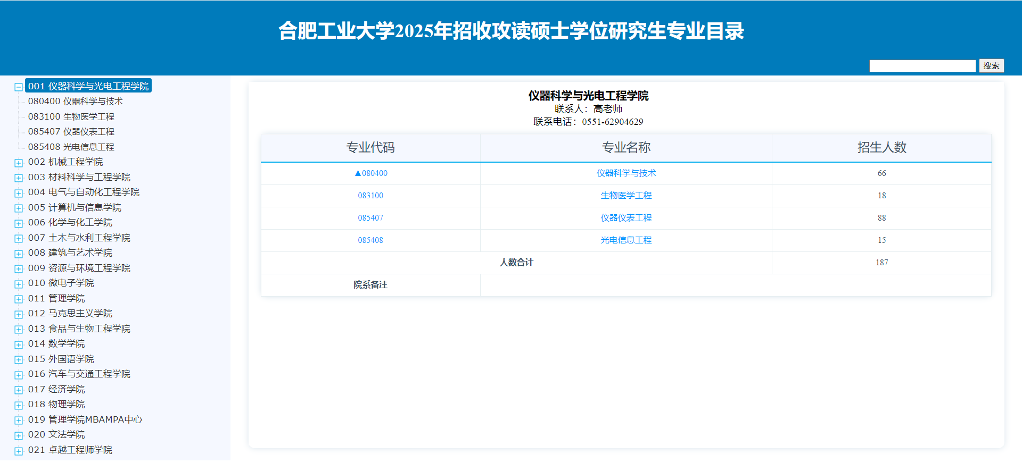
Task: Select 019 管理学院MBAMPA中心 in the tree
Action: (x=85, y=419)
